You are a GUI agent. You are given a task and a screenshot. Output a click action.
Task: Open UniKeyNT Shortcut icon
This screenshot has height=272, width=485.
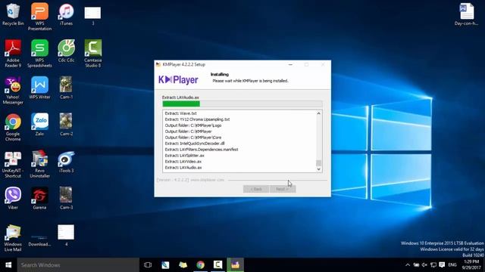(13, 164)
